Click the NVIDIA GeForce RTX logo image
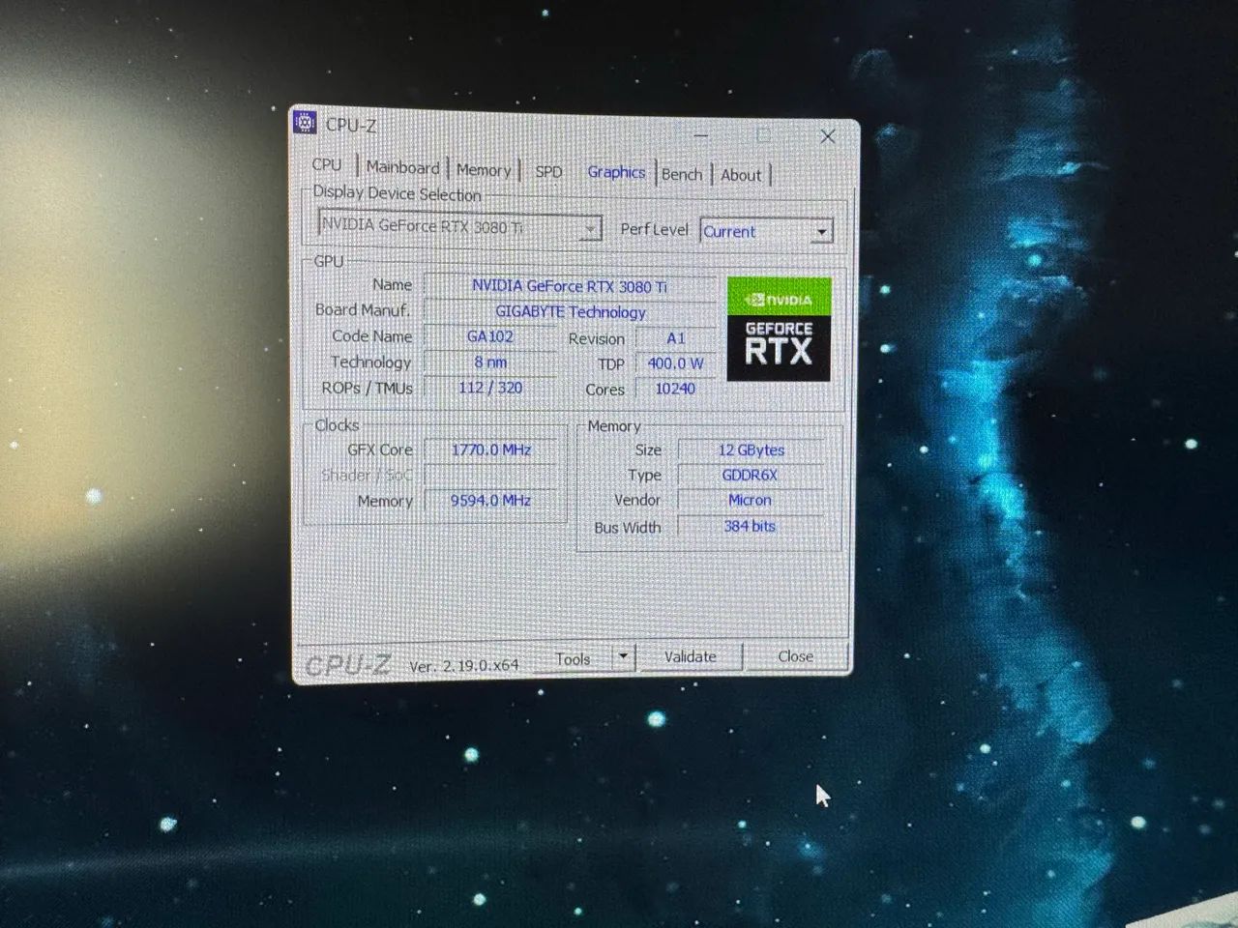1238x928 pixels. pos(779,330)
